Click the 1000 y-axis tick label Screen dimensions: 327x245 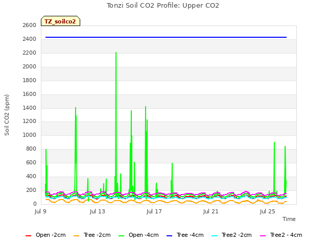tap(30, 135)
